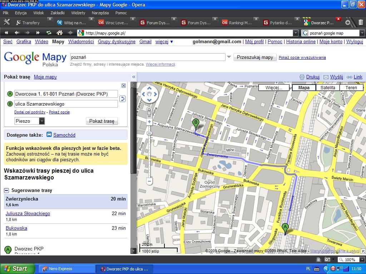Open the Zakładki menu
The width and height of the screenshot is (366, 274).
pos(58,13)
